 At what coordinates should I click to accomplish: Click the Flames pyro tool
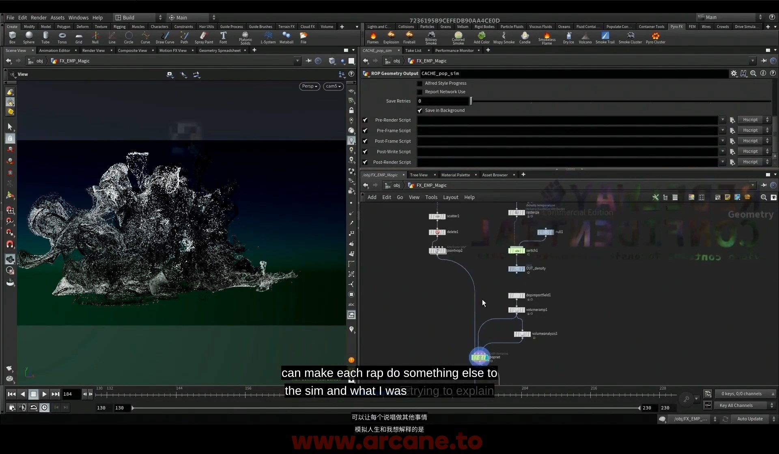tap(373, 37)
